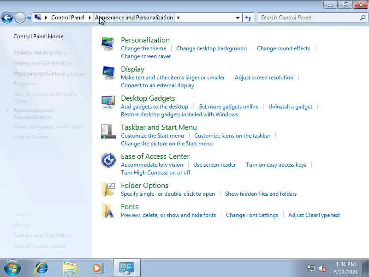Select Appearance and Personalization breadcrumb

click(x=134, y=18)
